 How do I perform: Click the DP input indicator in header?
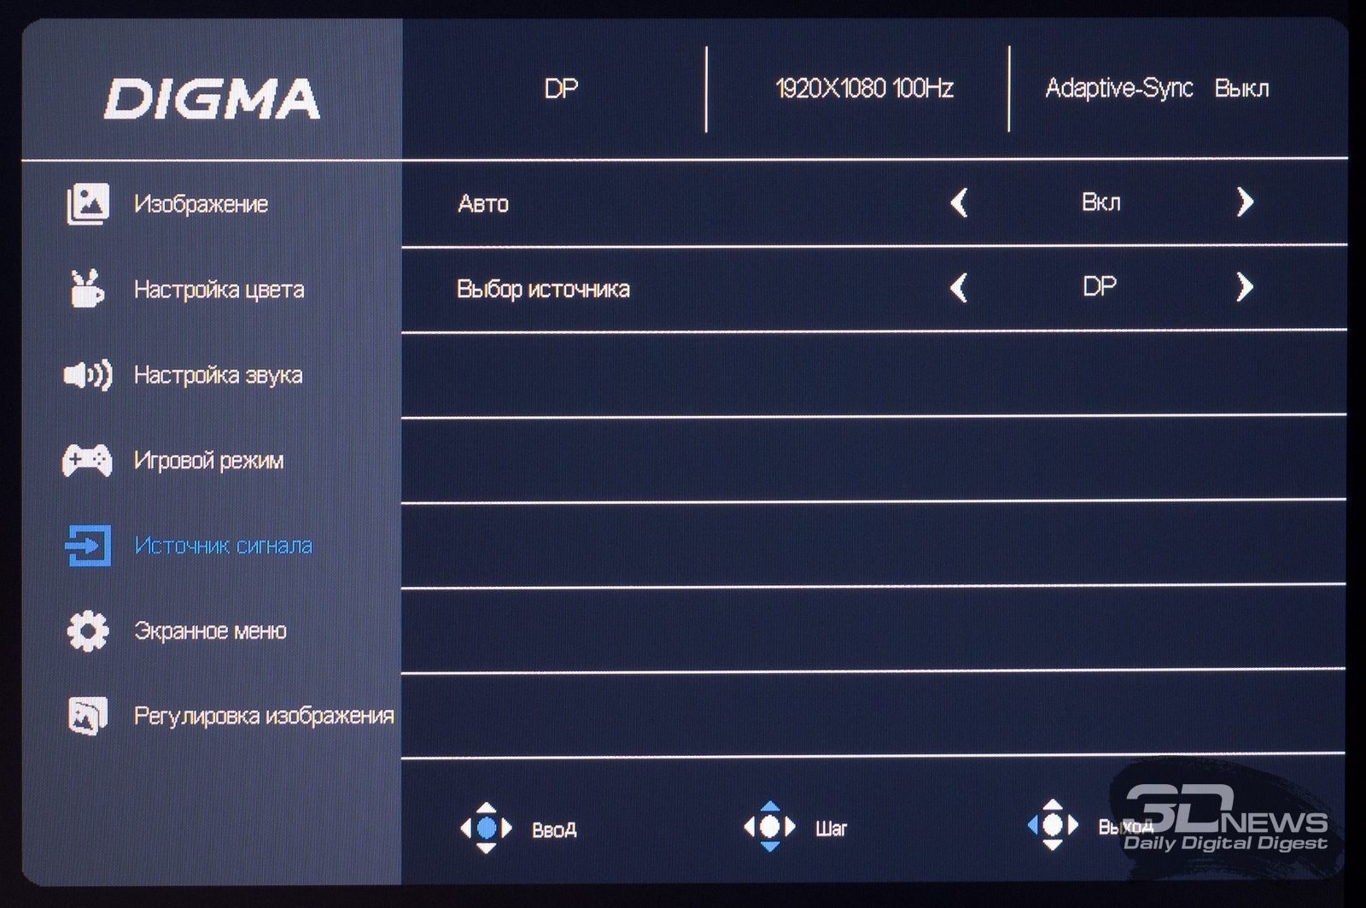(x=561, y=88)
